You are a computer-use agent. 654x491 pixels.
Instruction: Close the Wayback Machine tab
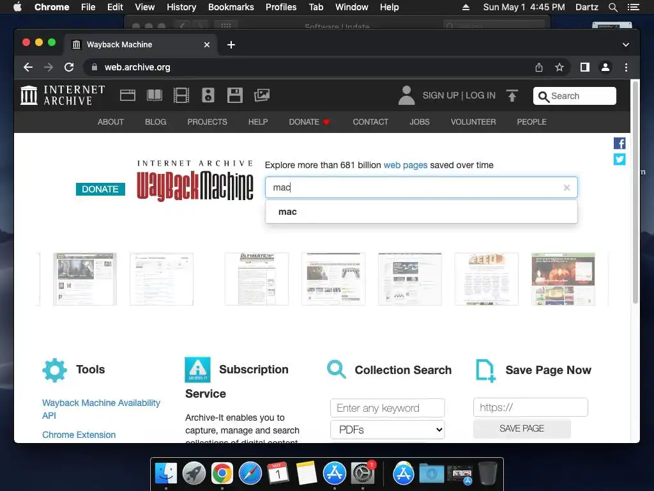[207, 45]
